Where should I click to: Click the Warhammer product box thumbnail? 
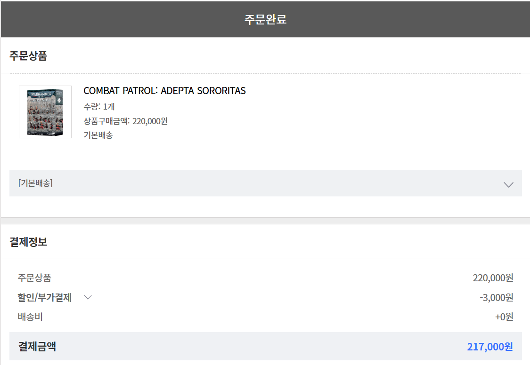[x=45, y=112]
